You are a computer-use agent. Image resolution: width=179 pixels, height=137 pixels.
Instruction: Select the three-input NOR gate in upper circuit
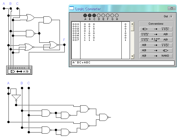(x=29, y=47)
